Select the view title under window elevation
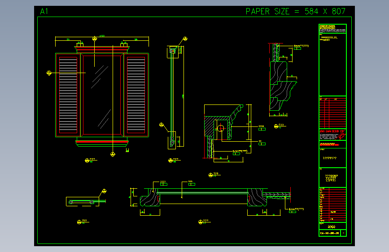The height and width of the screenshot is (252, 389). 91,160
